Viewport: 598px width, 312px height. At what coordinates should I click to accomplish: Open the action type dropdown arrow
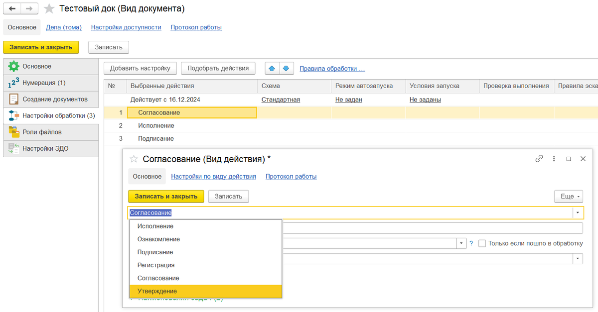578,212
